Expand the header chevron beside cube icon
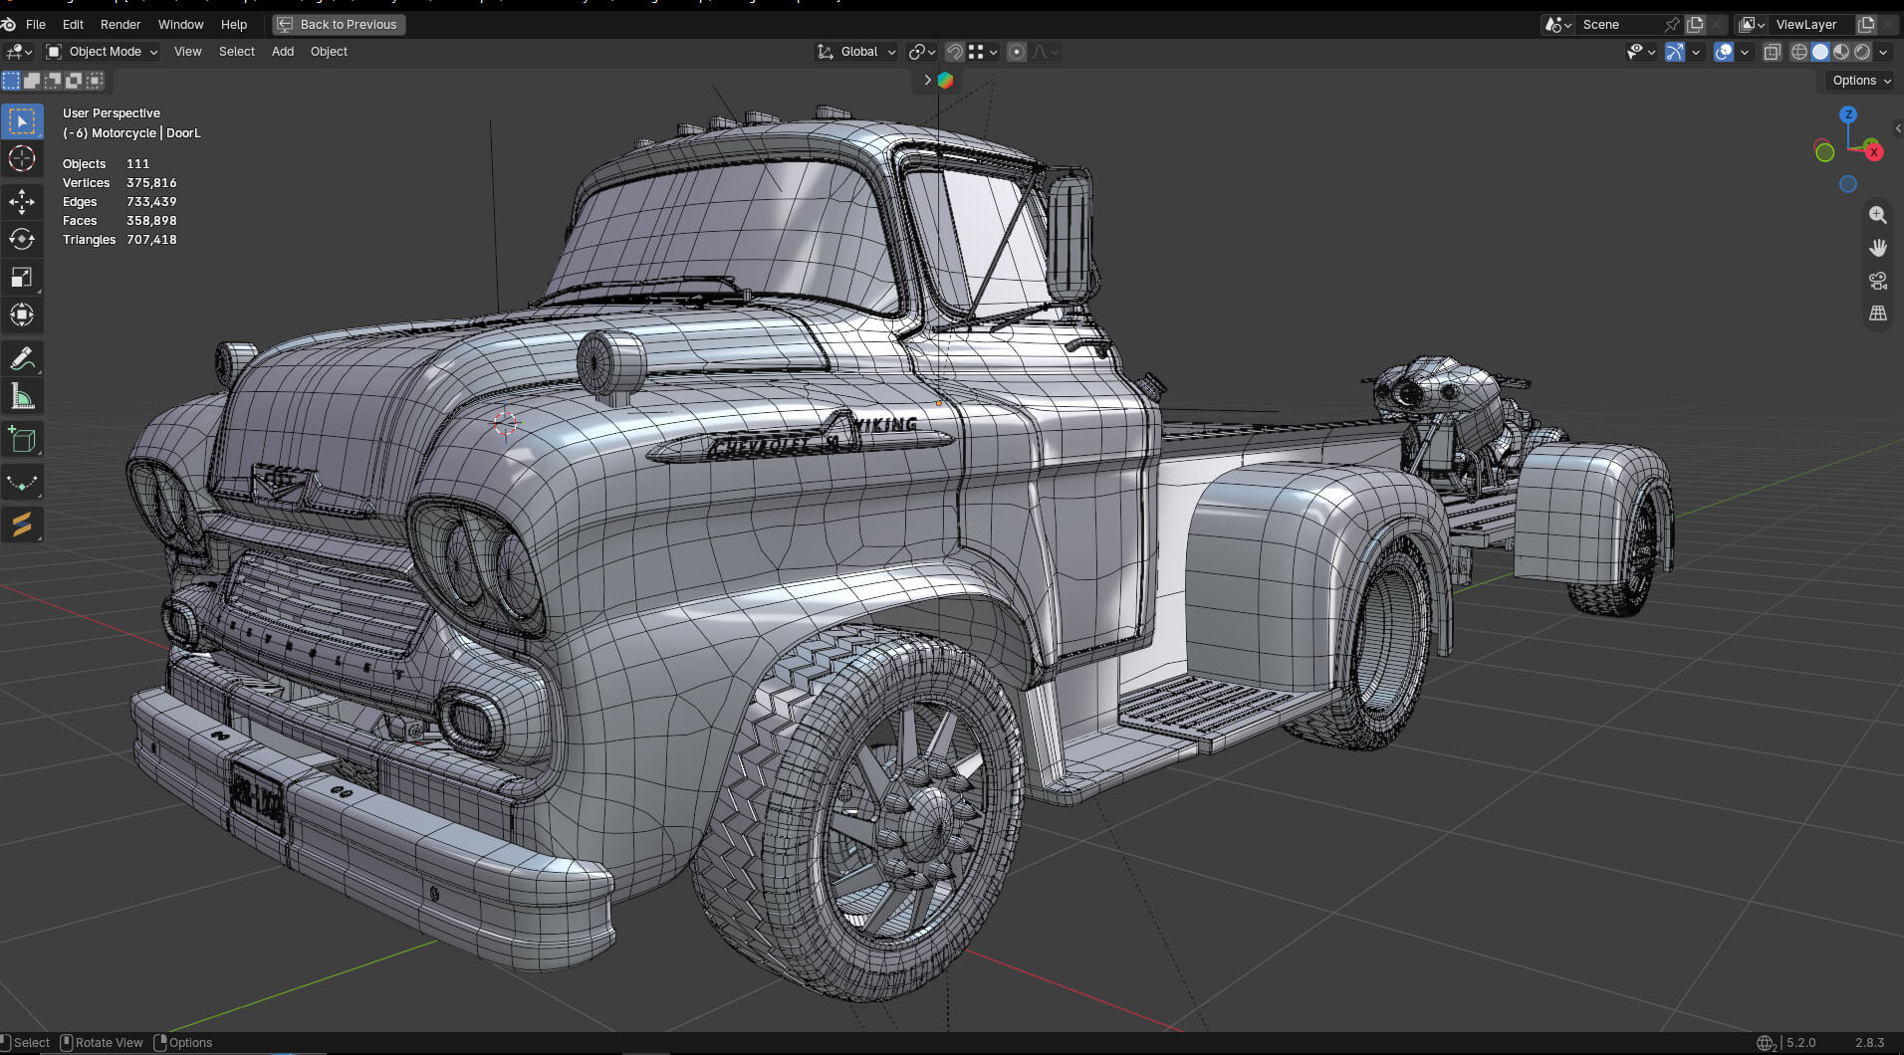 (927, 80)
